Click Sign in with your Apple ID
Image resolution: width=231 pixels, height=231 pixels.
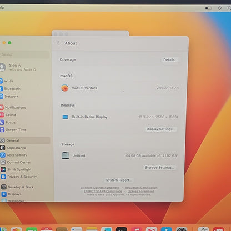(22, 67)
